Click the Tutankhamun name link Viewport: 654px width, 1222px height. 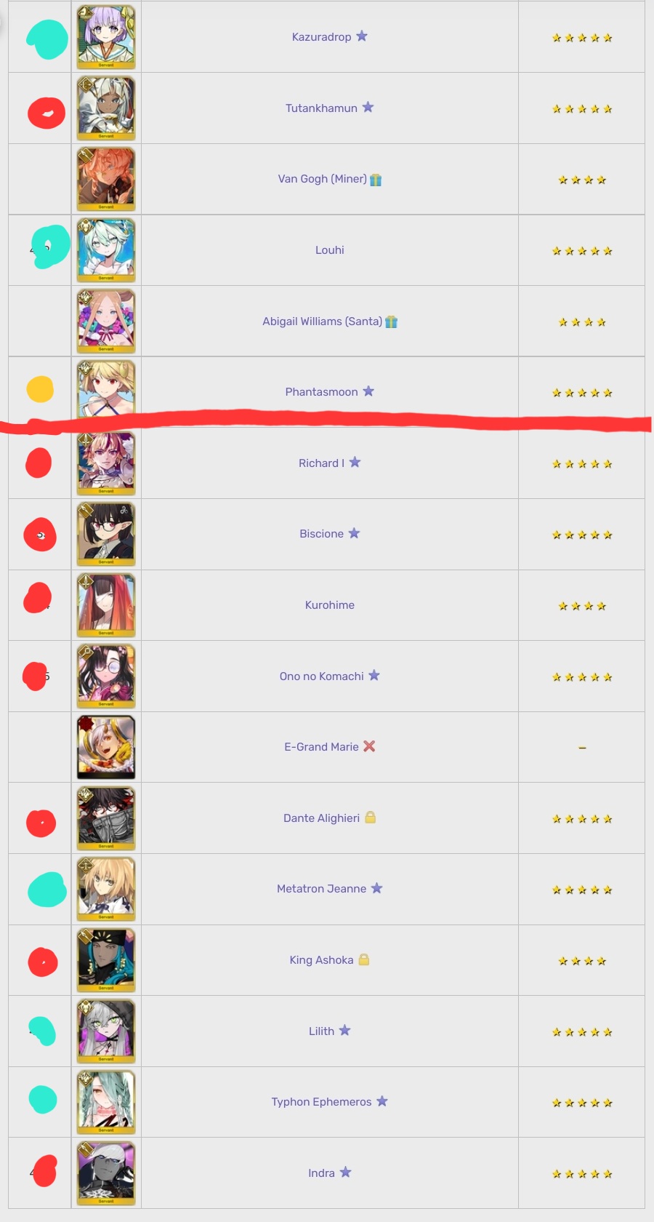[321, 108]
